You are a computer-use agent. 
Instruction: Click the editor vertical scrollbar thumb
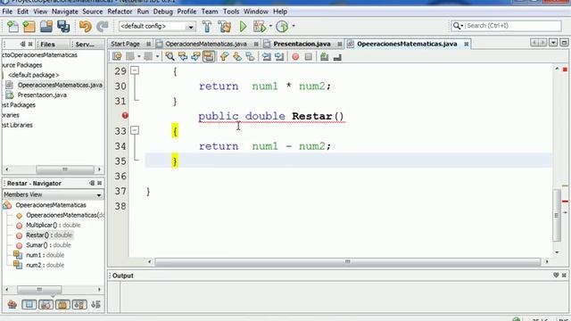[557, 215]
